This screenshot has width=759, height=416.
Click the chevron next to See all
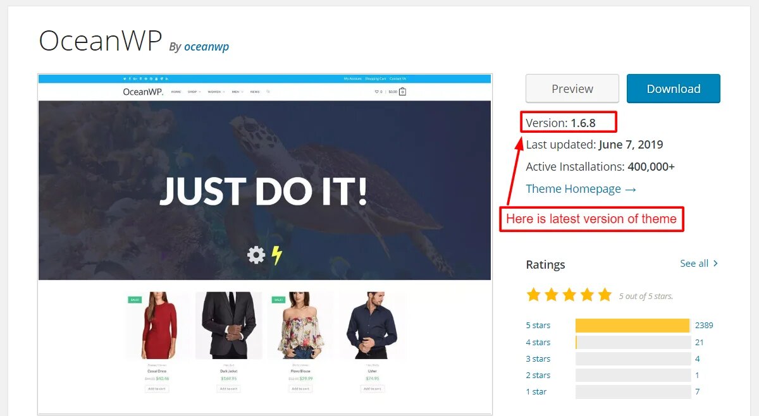click(x=715, y=263)
